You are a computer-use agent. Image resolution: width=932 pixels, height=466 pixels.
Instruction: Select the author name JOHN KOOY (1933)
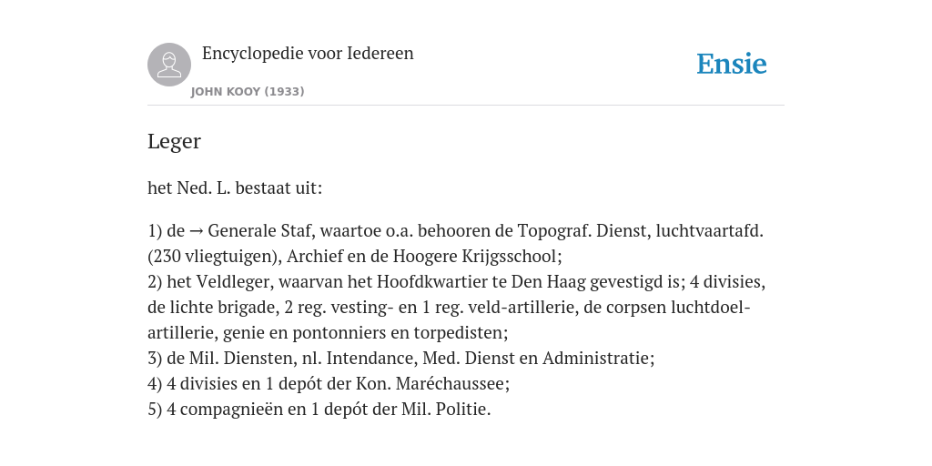(x=248, y=92)
